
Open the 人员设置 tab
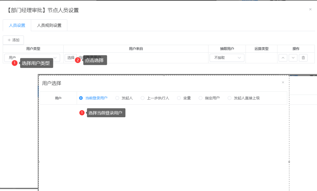coord(17,26)
